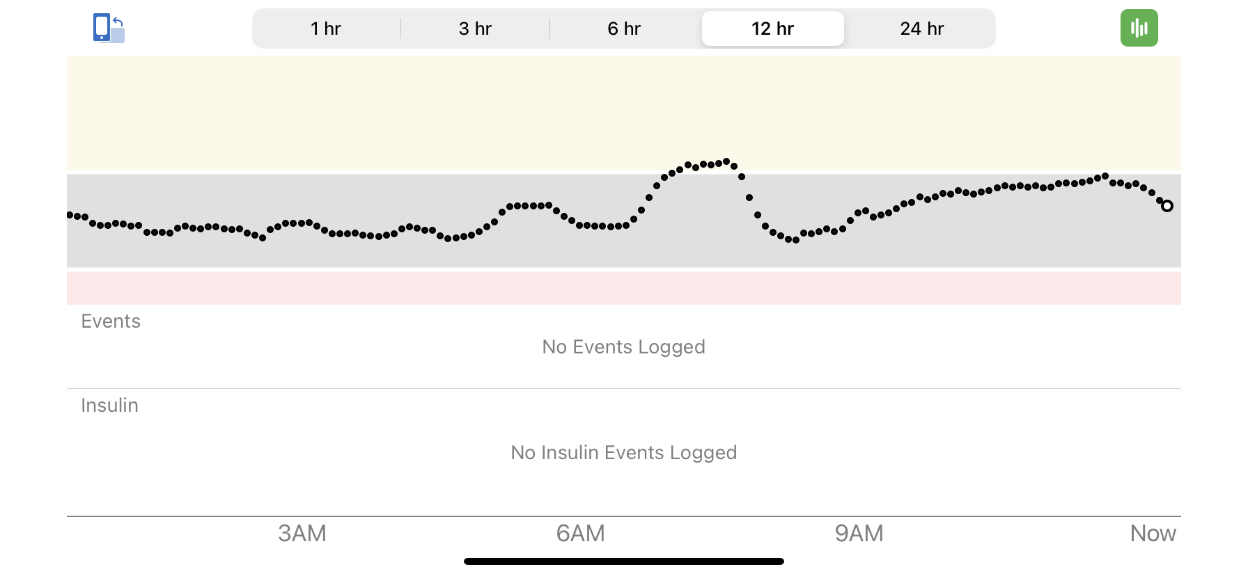This screenshot has height=576, width=1248.
Task: Tap the No Events Logged text
Action: click(x=624, y=346)
